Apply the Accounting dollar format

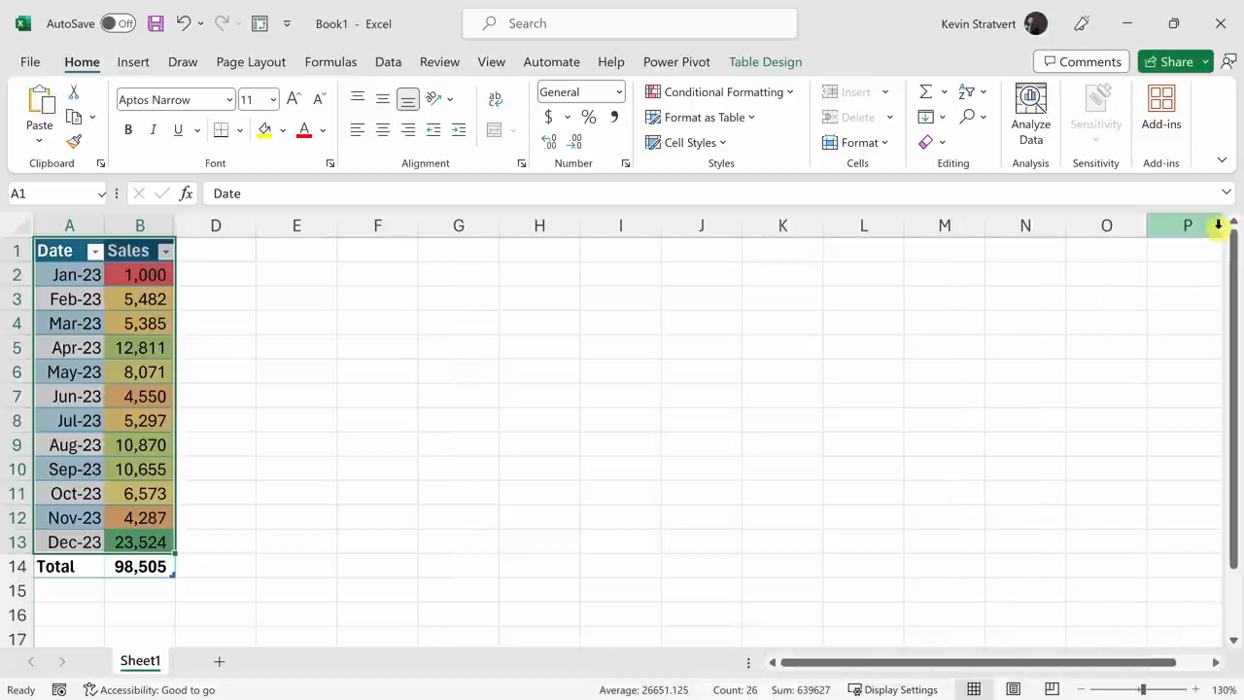click(x=548, y=117)
